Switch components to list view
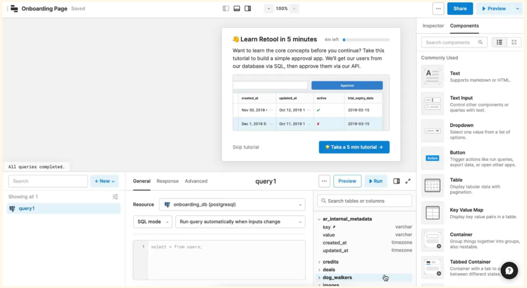The image size is (527, 288). coord(499,42)
